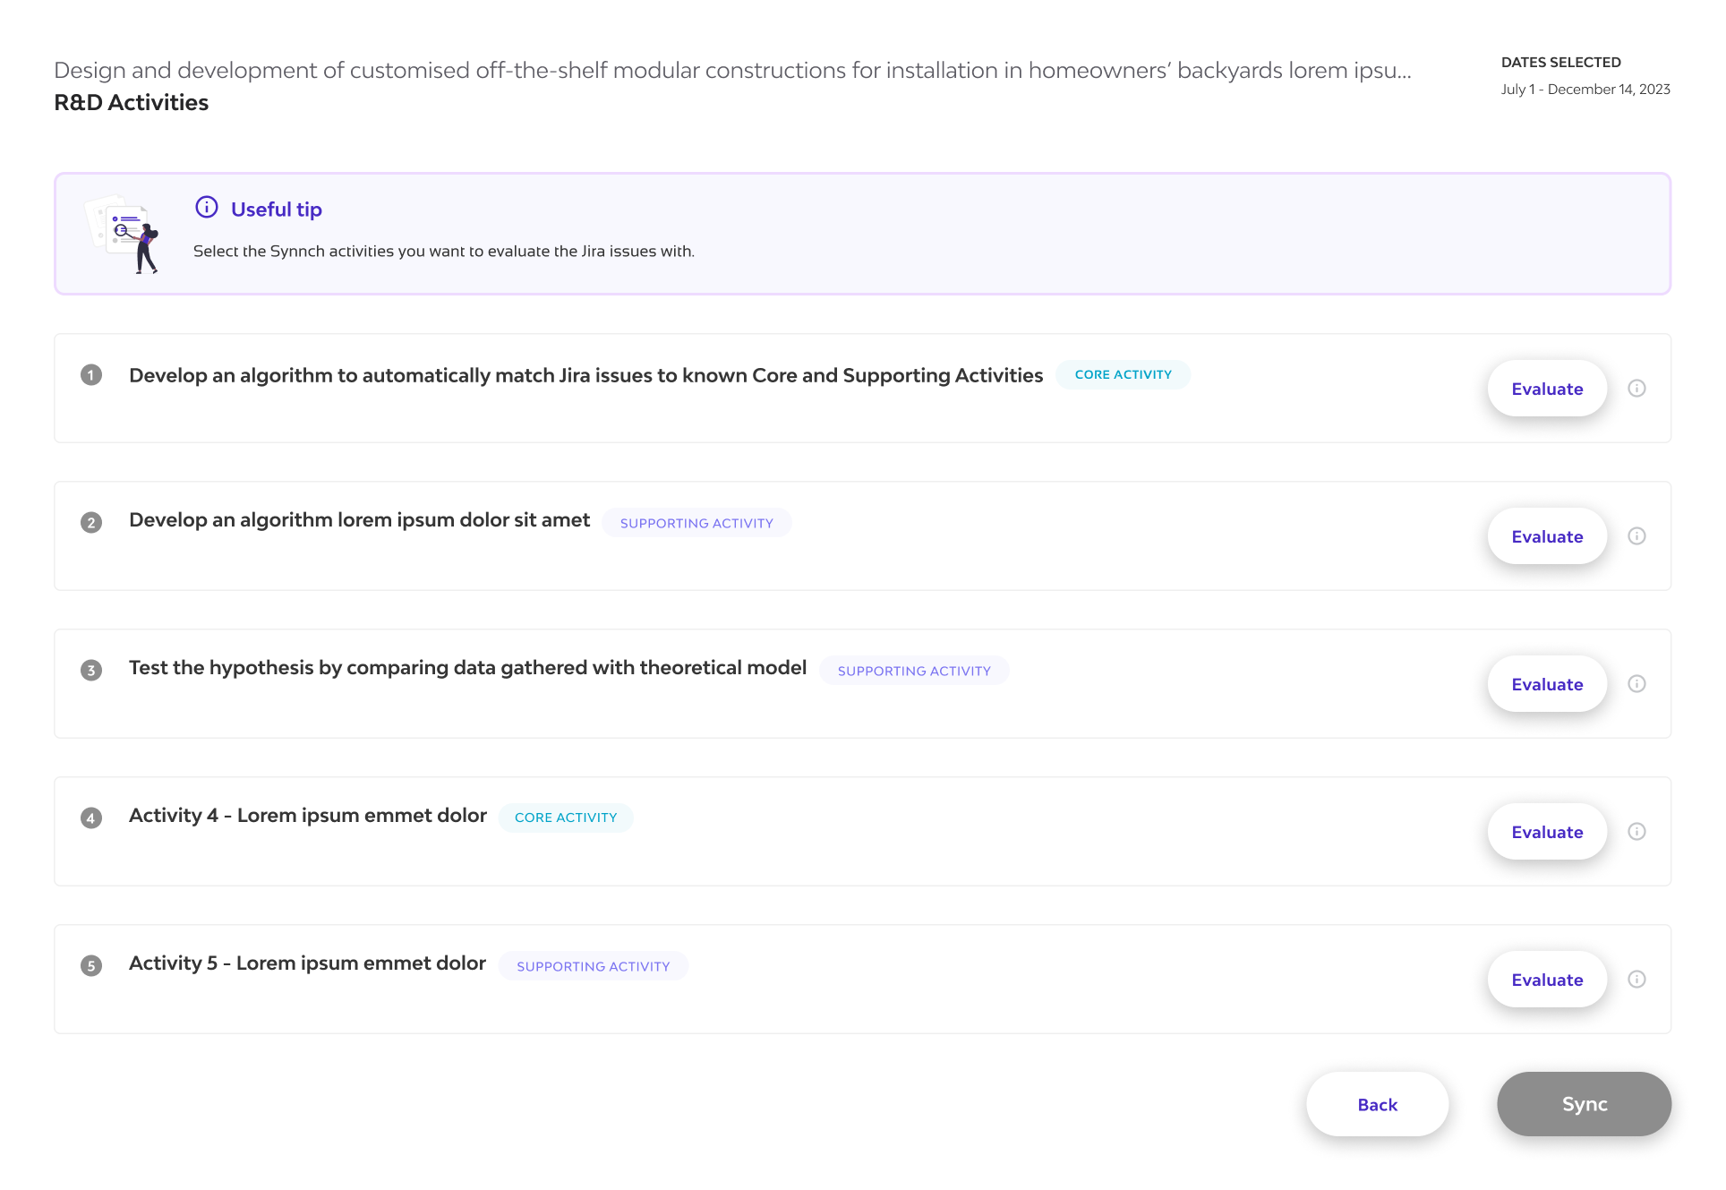
Task: Click the number 1 step badge
Action: 91,375
